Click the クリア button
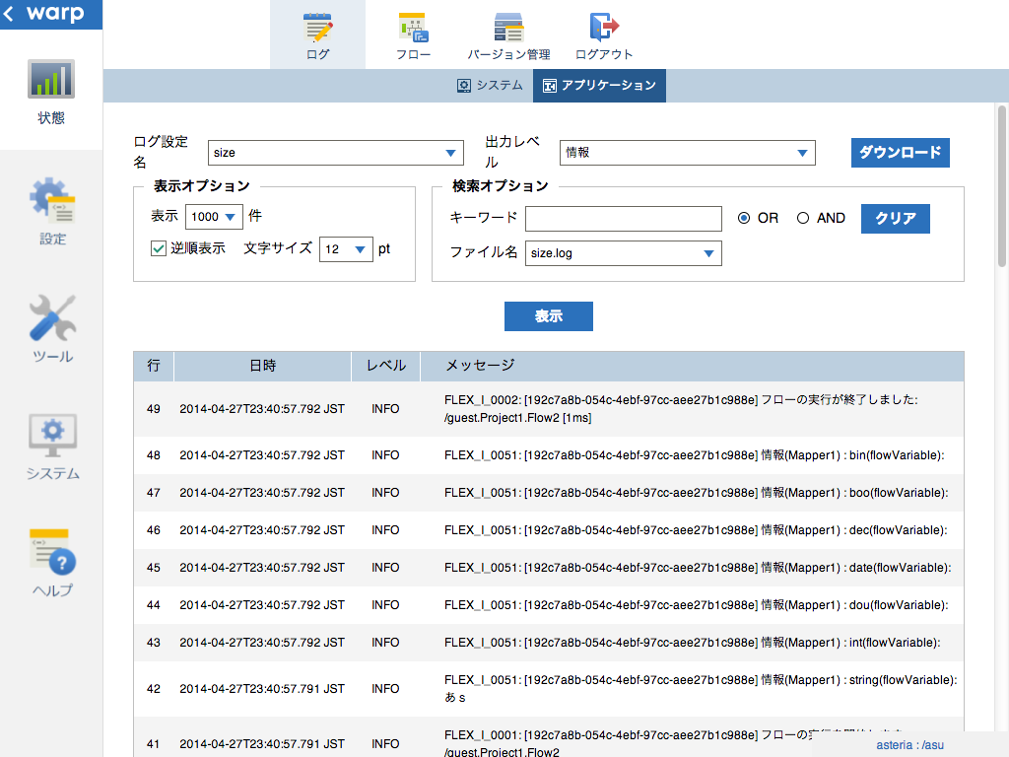The image size is (1009, 757). click(895, 218)
